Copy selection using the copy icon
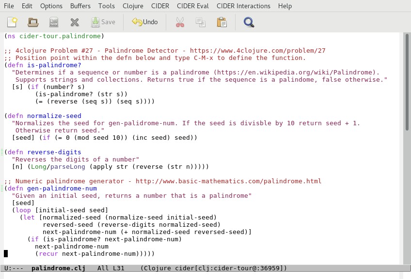This screenshot has height=279, width=411. pos(200,22)
